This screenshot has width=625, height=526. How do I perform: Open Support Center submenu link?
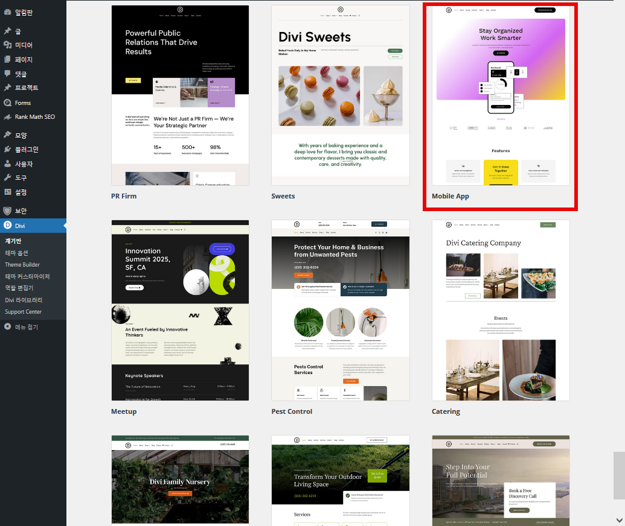[x=23, y=312]
